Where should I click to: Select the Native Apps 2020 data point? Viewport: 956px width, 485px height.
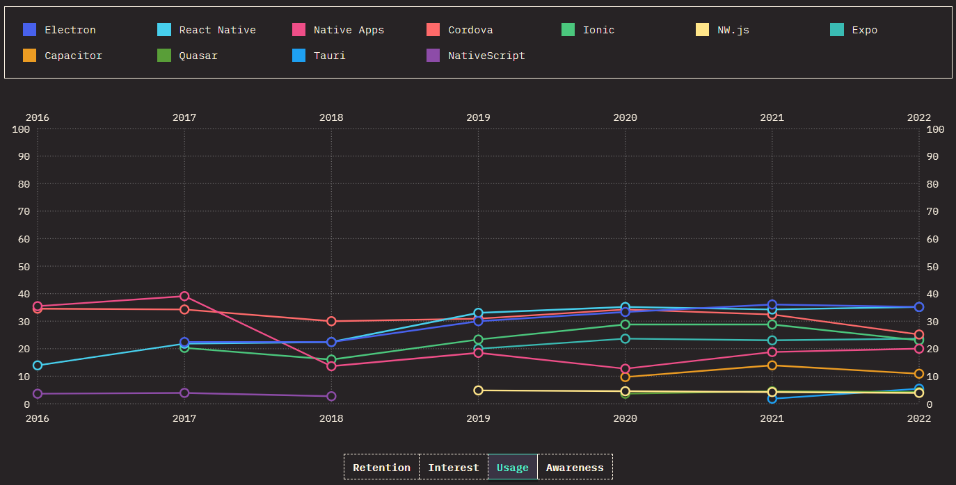pos(625,369)
